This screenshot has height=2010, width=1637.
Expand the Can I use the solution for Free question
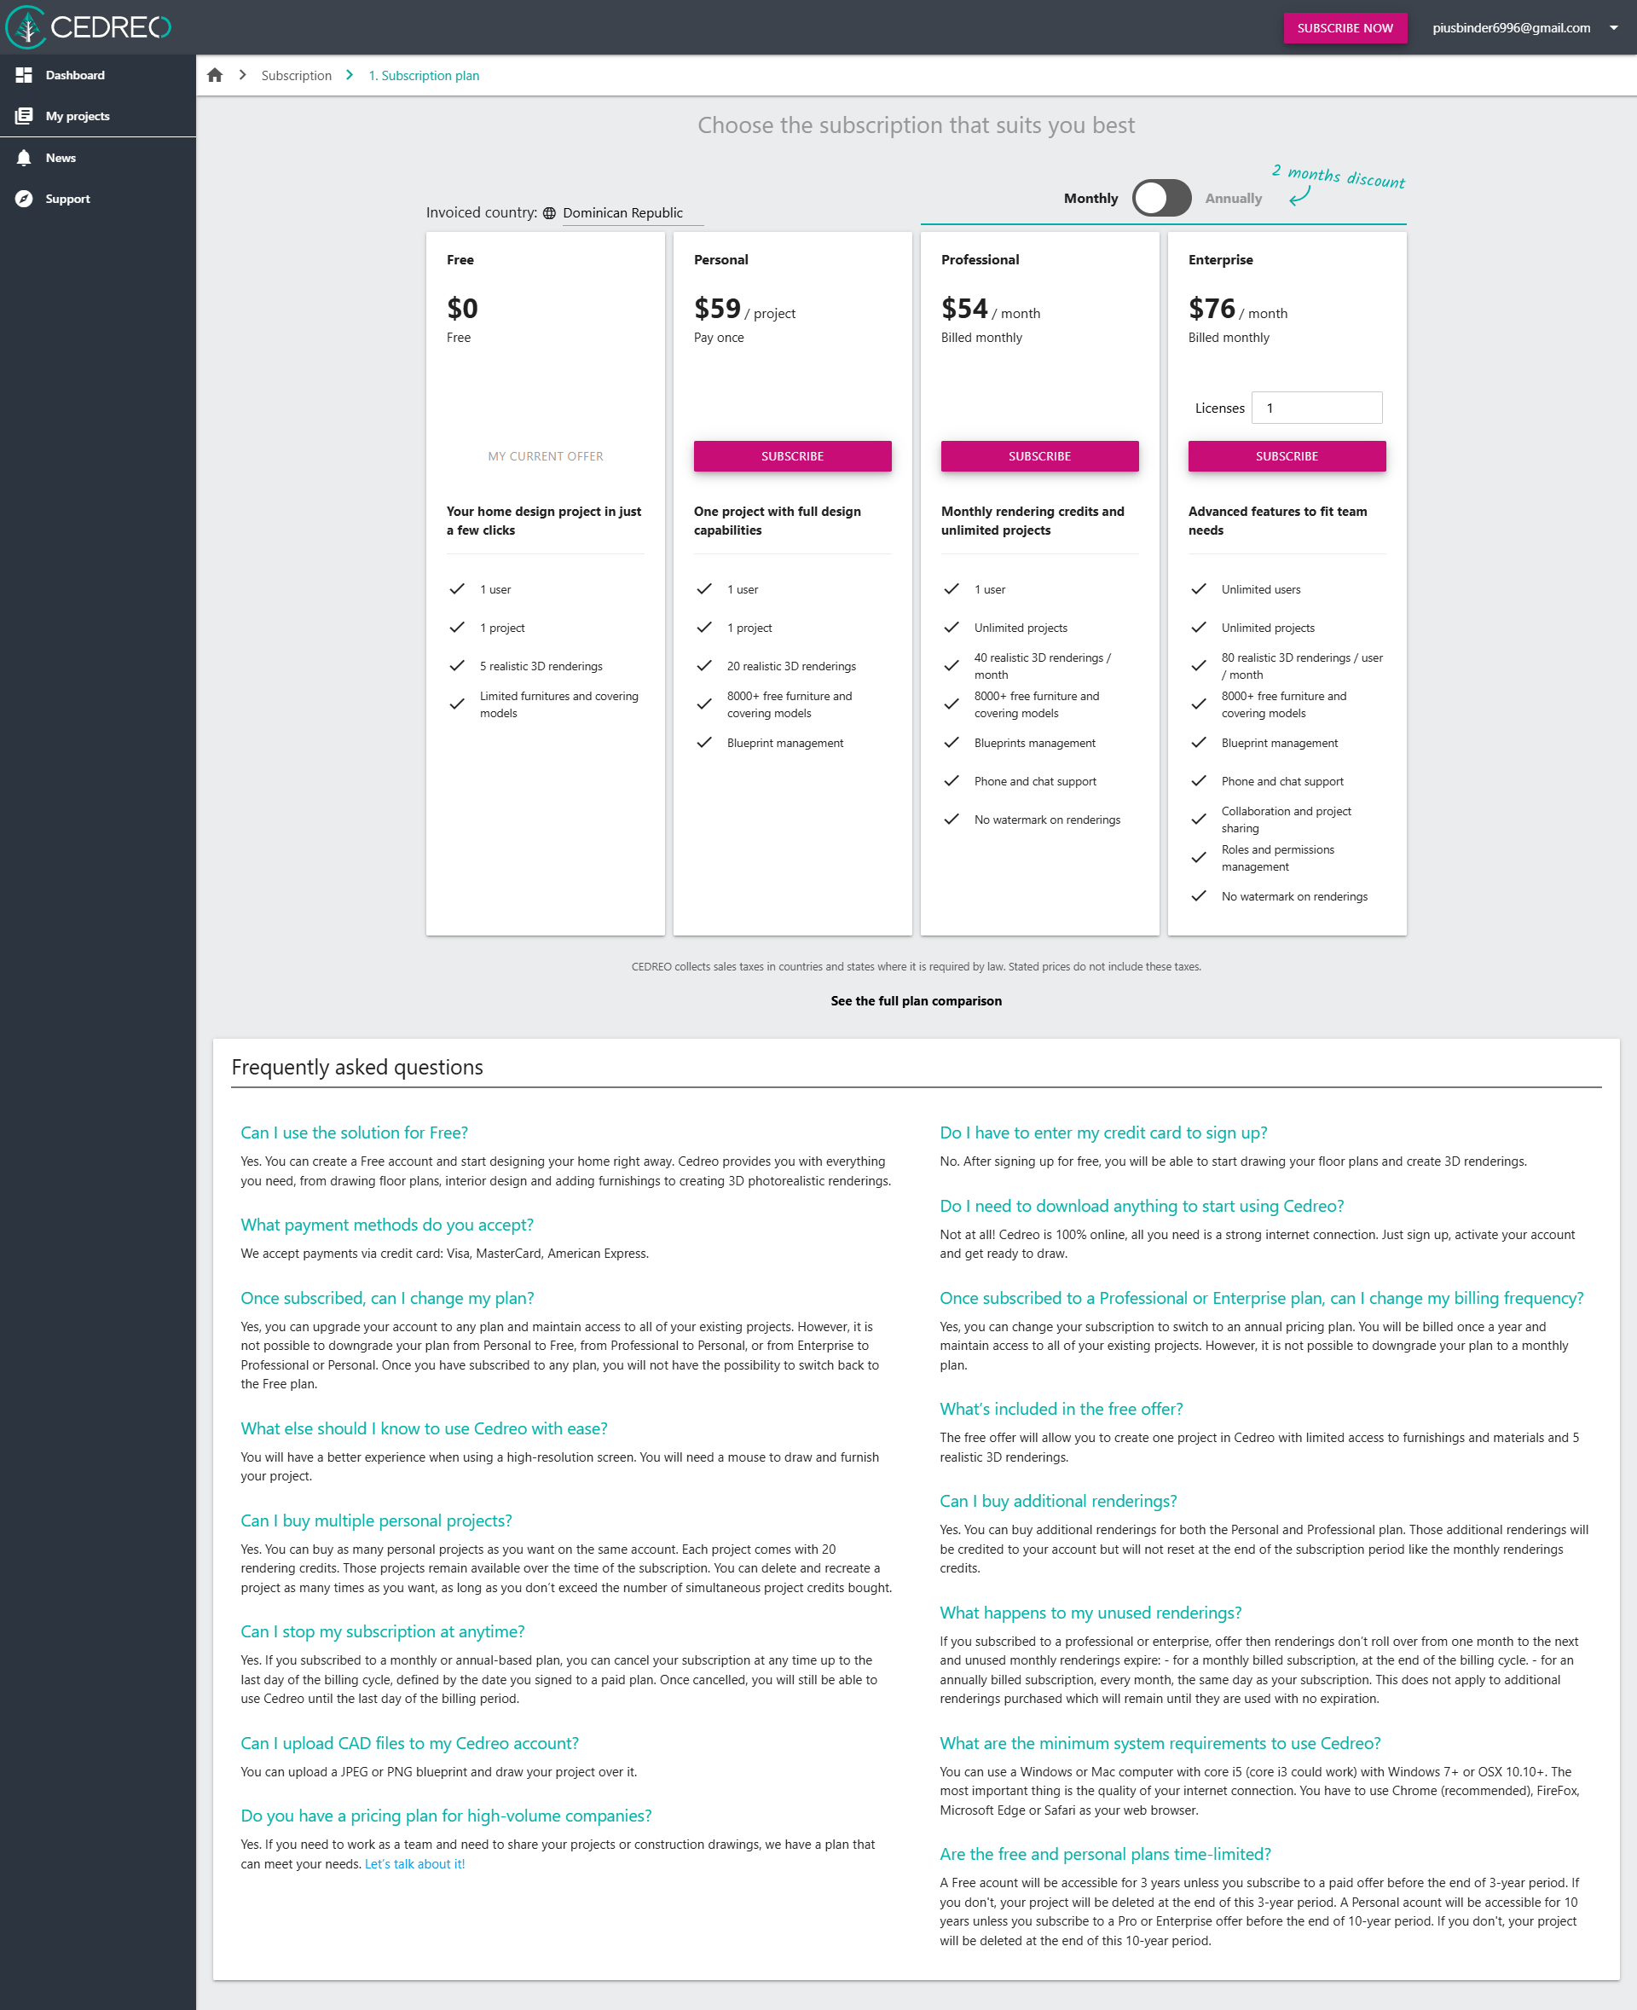coord(354,1132)
